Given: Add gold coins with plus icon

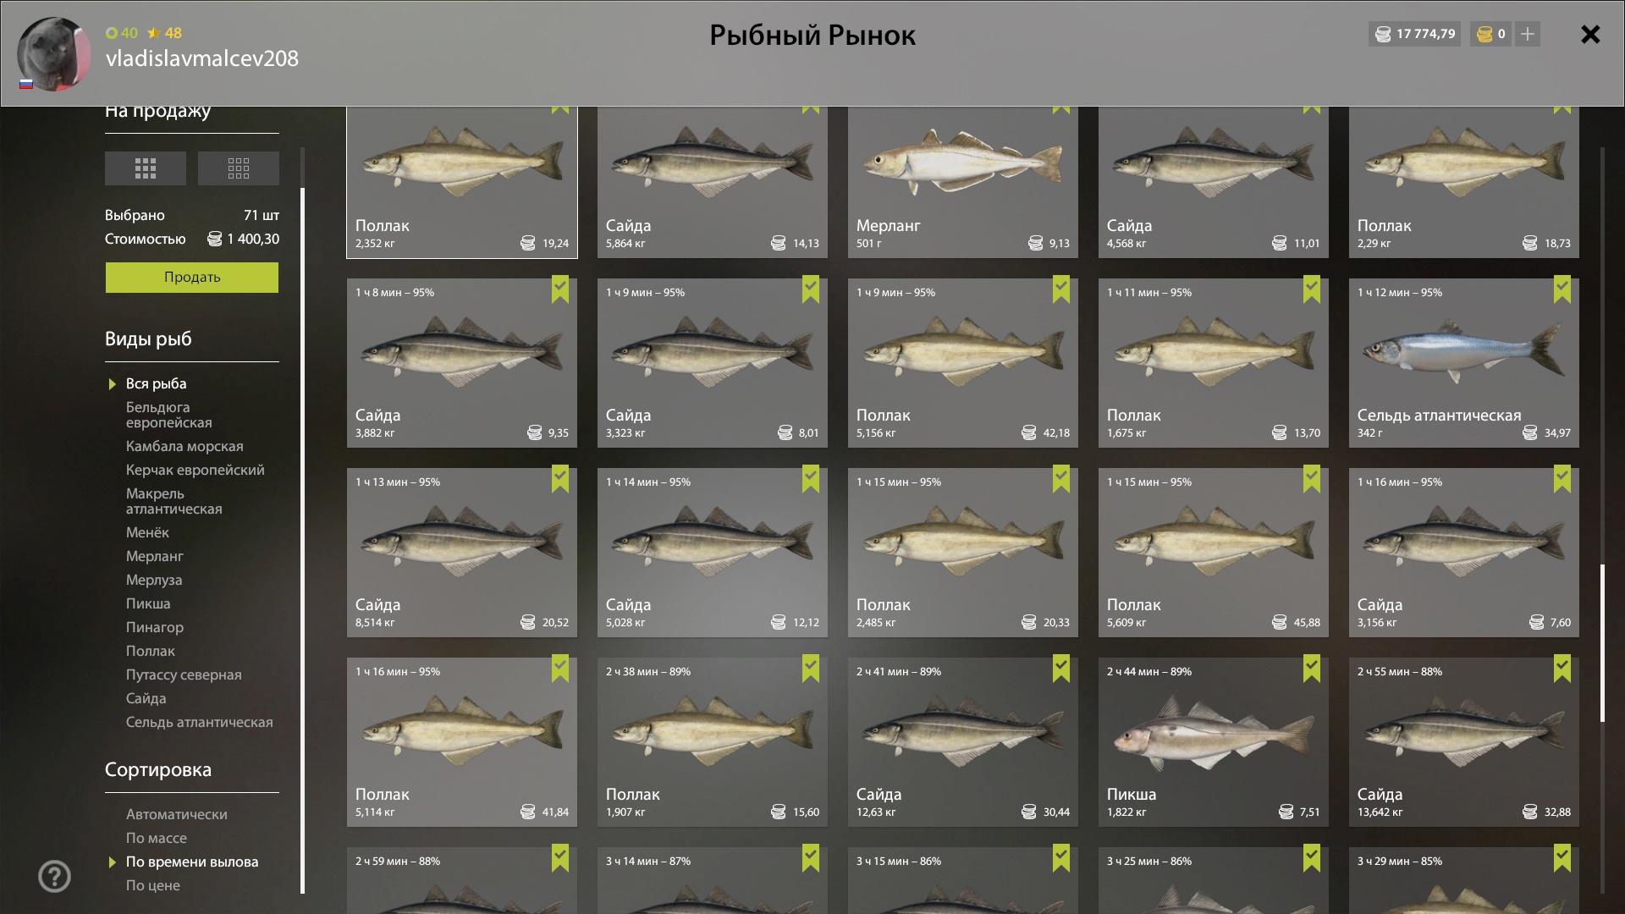Looking at the screenshot, I should [1528, 34].
